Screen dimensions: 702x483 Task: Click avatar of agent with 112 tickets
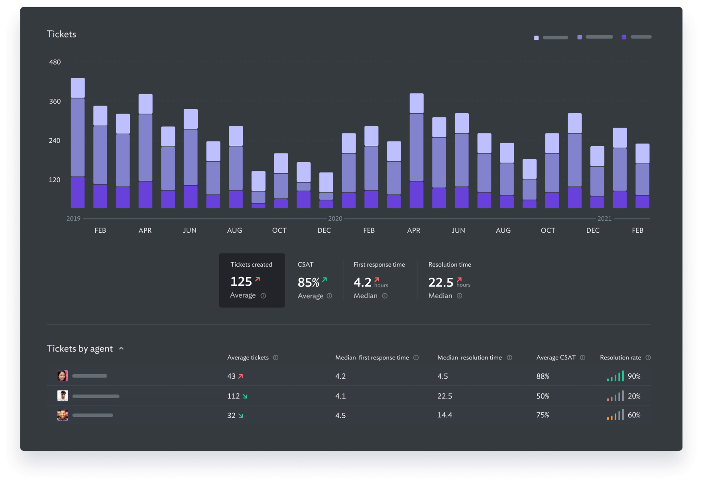[x=63, y=396]
